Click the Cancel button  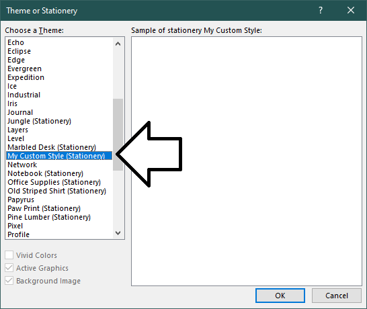pyautogui.click(x=337, y=296)
